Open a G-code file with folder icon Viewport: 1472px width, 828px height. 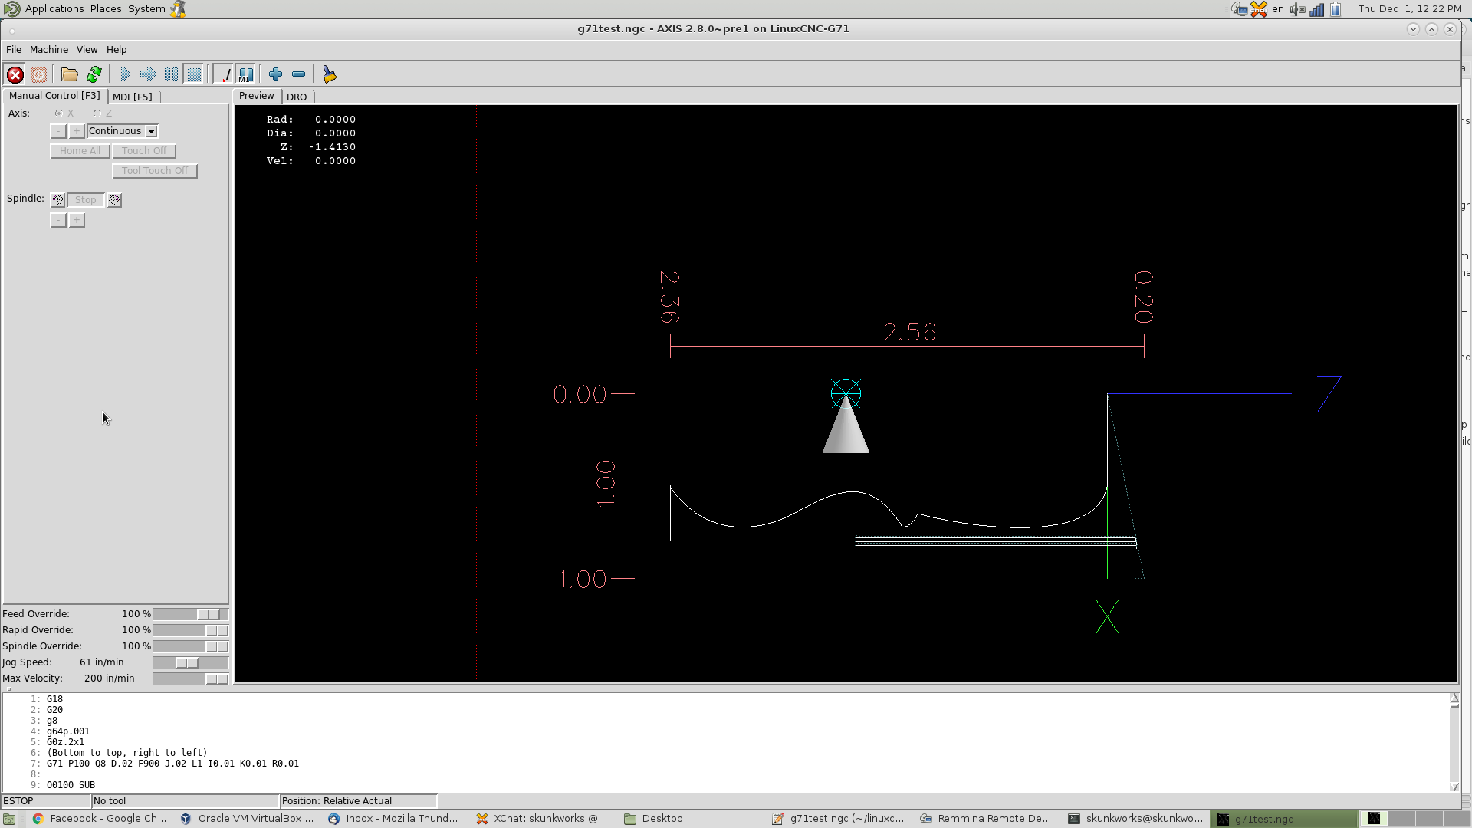[x=70, y=74]
